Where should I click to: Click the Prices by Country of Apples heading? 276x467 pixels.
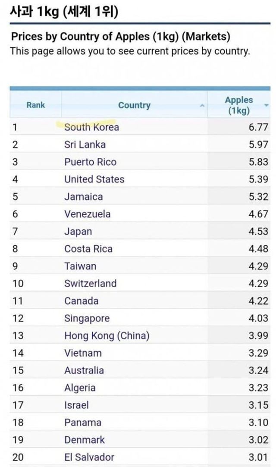point(120,36)
